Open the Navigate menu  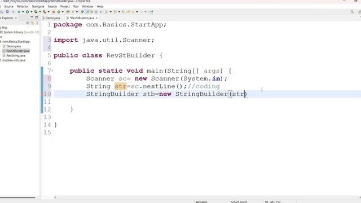(38, 6)
